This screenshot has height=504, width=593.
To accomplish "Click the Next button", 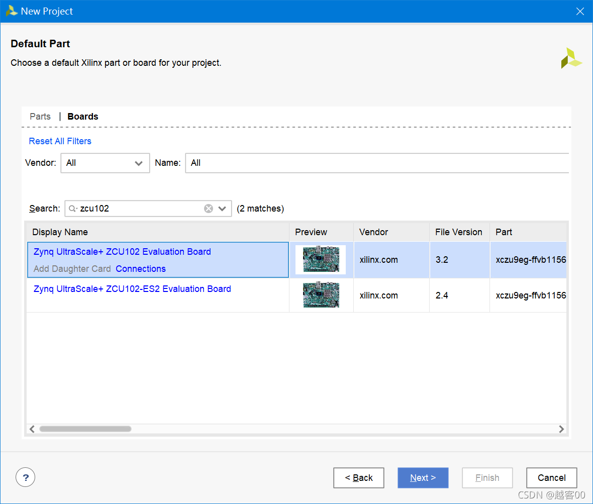I will pos(423,478).
